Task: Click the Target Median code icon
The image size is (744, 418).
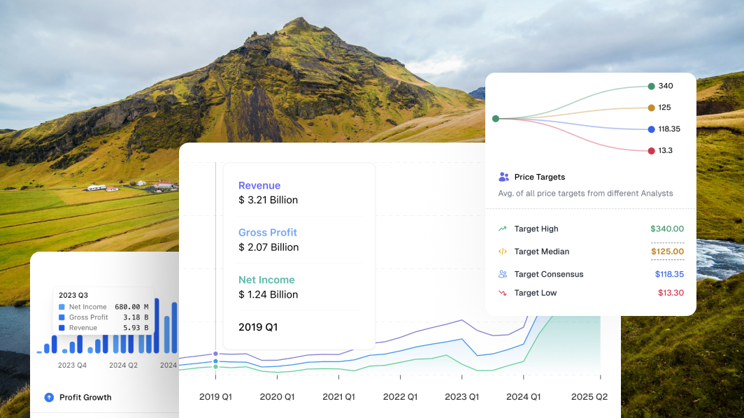Action: tap(502, 252)
